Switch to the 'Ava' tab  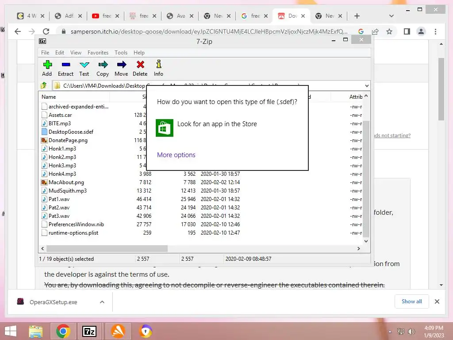click(x=180, y=16)
